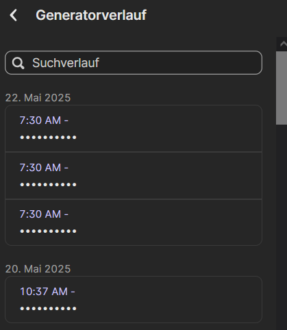Select the top history row of 22. Mai
This screenshot has width=287, height=330.
(134, 129)
